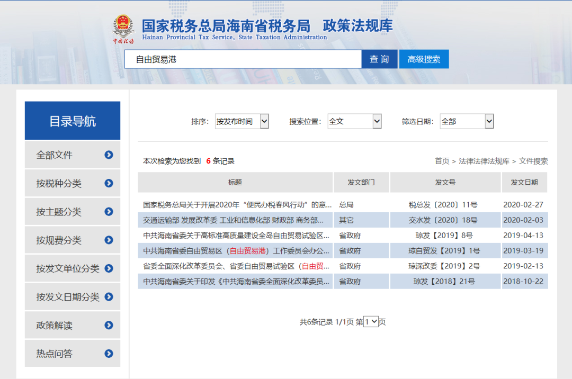The height and width of the screenshot is (379, 572).
Task: Open the 国家税务总局关于开展2020年 document
Action: (x=237, y=205)
